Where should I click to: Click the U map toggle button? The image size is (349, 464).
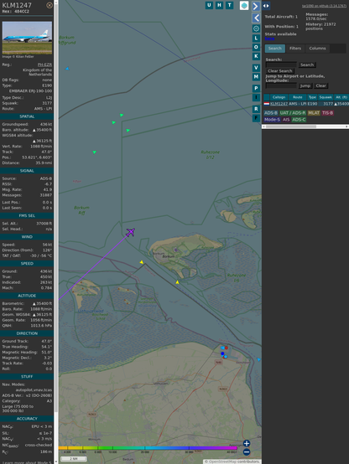coord(209,5)
